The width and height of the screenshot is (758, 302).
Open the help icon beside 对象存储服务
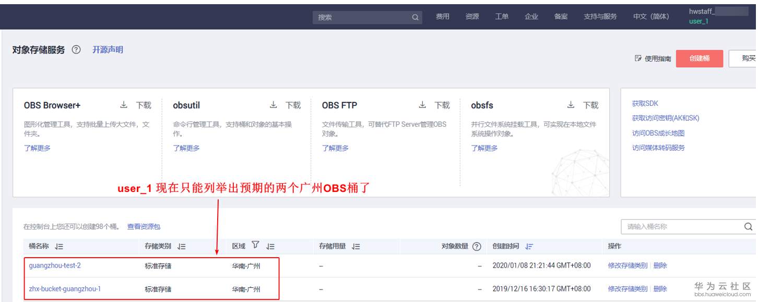[x=76, y=50]
